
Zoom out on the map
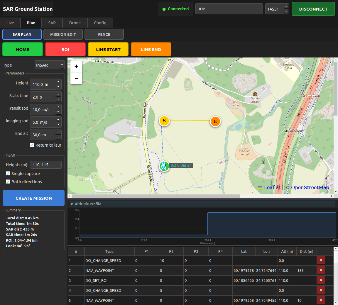76,78
